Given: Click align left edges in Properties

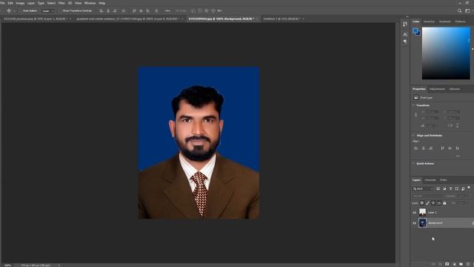Looking at the screenshot, I should coord(416,148).
